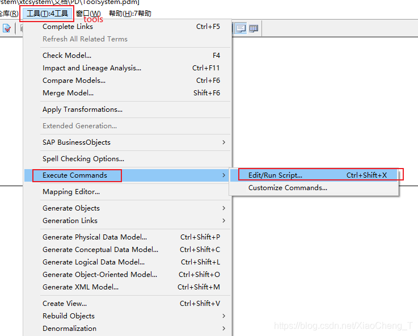Click the Ctrl+F5 shortcut label
The height and width of the screenshot is (336, 418).
208,27
